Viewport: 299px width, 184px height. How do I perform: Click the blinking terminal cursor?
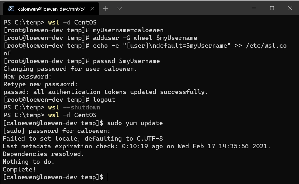[x=107, y=177]
